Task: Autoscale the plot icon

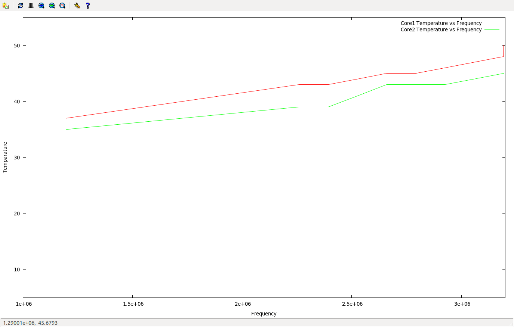Action: (x=62, y=6)
